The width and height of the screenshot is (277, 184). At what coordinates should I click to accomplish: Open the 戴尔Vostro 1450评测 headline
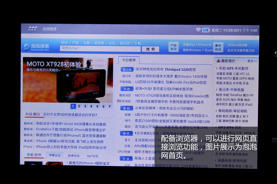pyautogui.click(x=191, y=76)
